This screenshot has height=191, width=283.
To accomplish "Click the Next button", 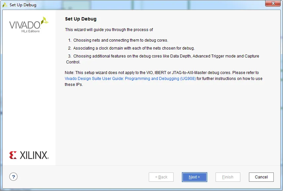I will pos(194,177).
